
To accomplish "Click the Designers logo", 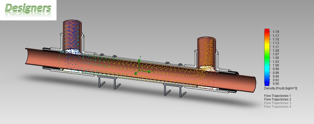I will [x=28, y=10].
